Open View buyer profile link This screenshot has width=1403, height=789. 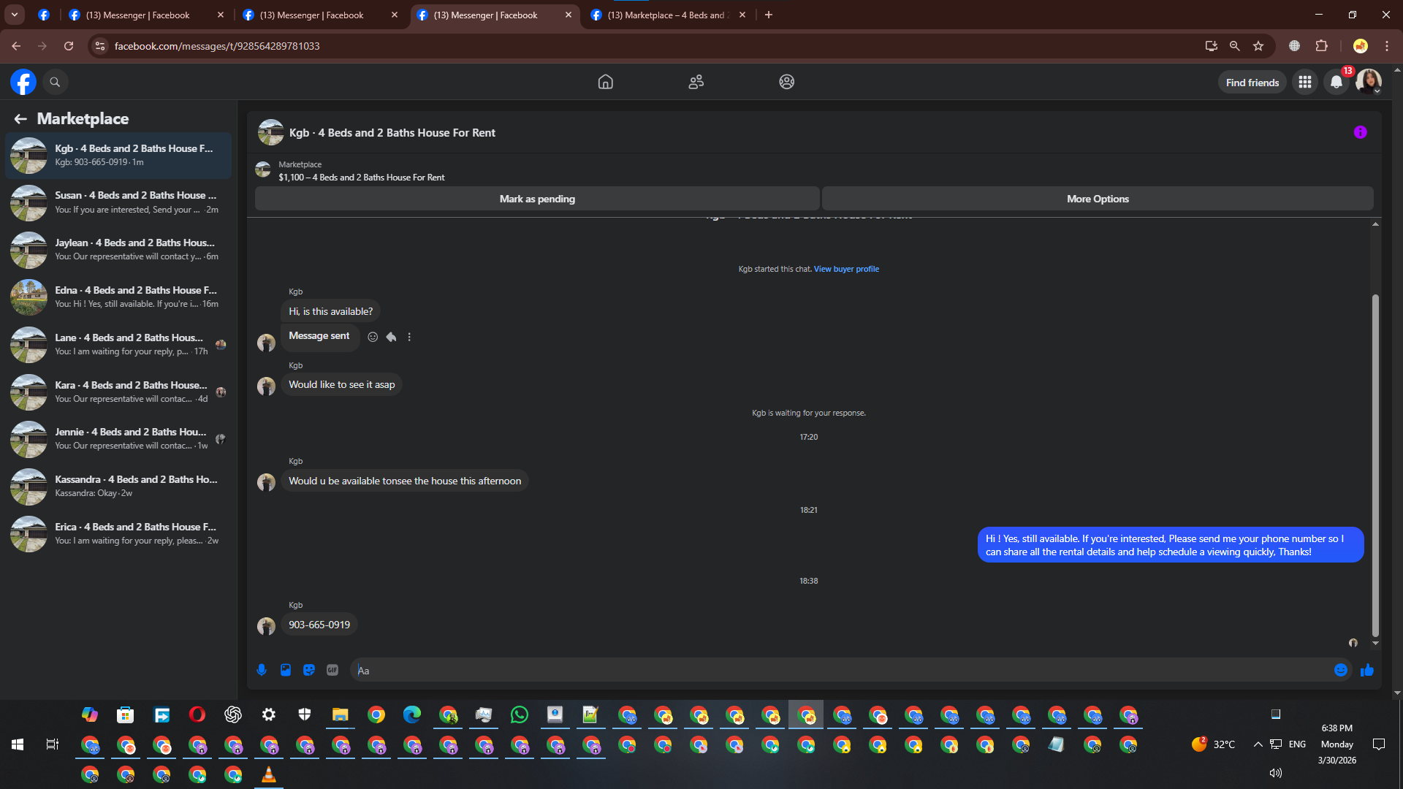(846, 269)
